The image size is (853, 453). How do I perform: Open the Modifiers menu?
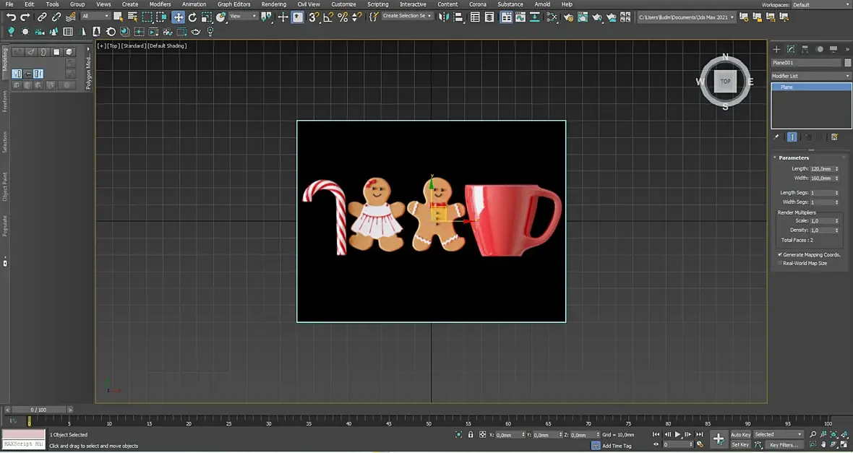pyautogui.click(x=160, y=4)
